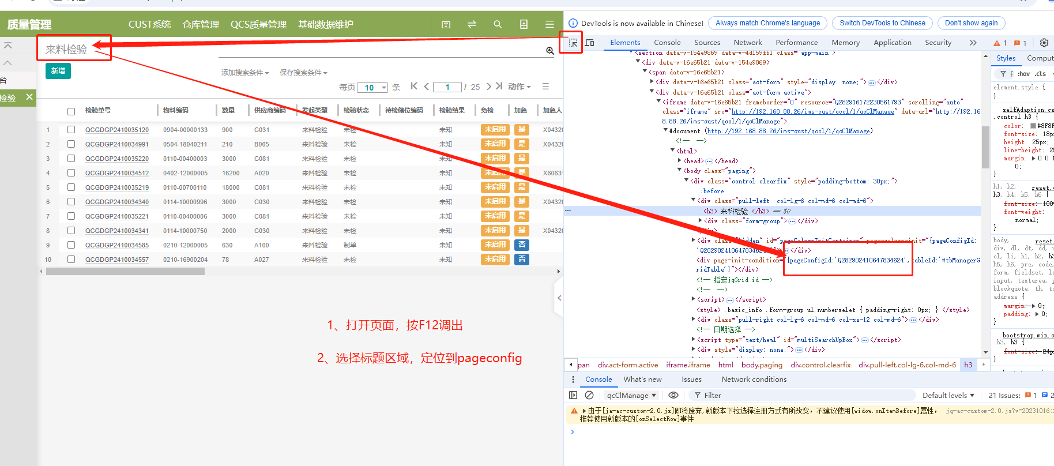Viewport: 1054px width, 466px height.
Task: Open QCS质量管理 menu in green header
Action: pyautogui.click(x=258, y=24)
